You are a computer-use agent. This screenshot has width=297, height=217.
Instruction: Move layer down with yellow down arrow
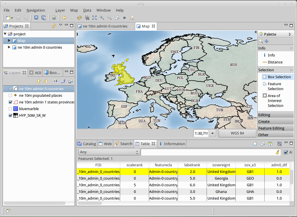click(x=46, y=81)
